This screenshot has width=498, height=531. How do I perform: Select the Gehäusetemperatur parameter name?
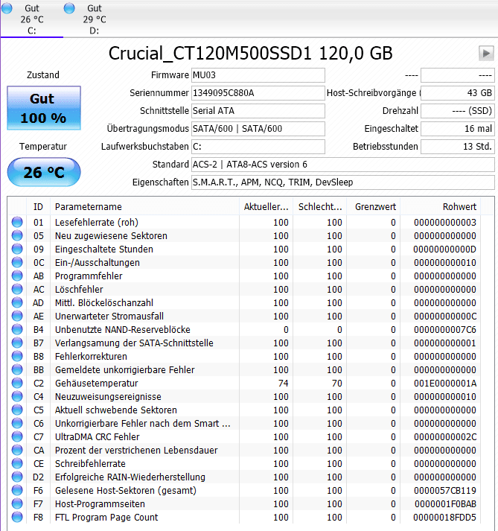(97, 384)
